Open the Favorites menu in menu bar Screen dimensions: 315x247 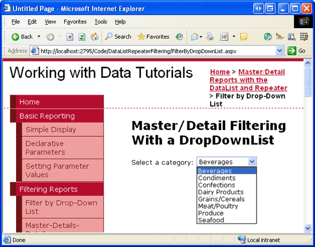click(x=75, y=22)
